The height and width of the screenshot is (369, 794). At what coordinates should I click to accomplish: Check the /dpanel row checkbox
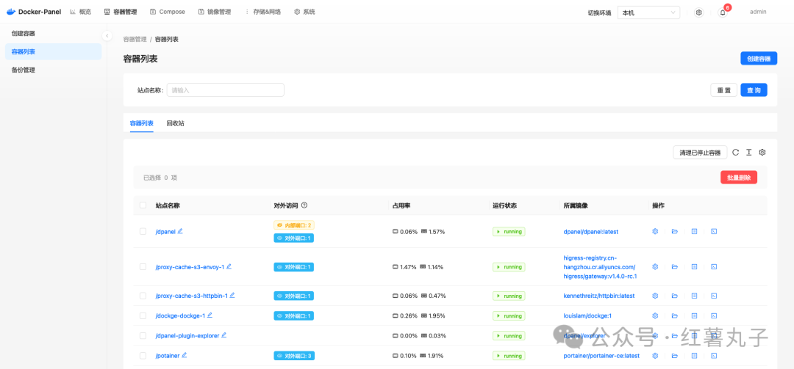click(143, 232)
